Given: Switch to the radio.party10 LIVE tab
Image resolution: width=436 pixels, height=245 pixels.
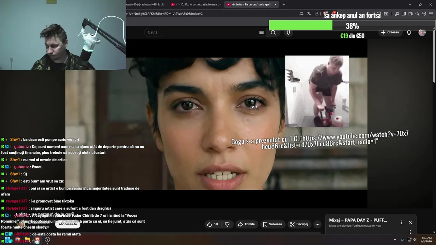Looking at the screenshot, I should (146, 4).
